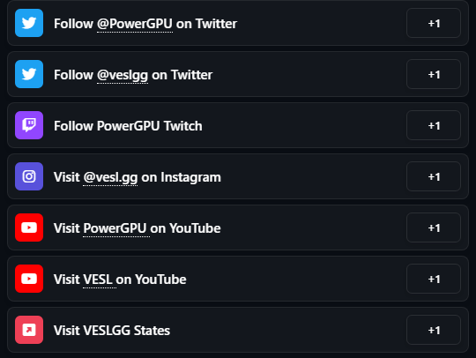This screenshot has width=476, height=358.
Task: Click the pink arrow icon for VESLGG States
Action: click(29, 330)
